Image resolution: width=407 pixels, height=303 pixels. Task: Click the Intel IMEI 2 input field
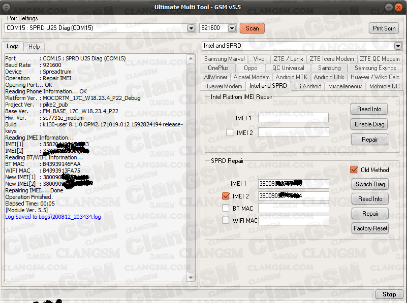pos(293,132)
